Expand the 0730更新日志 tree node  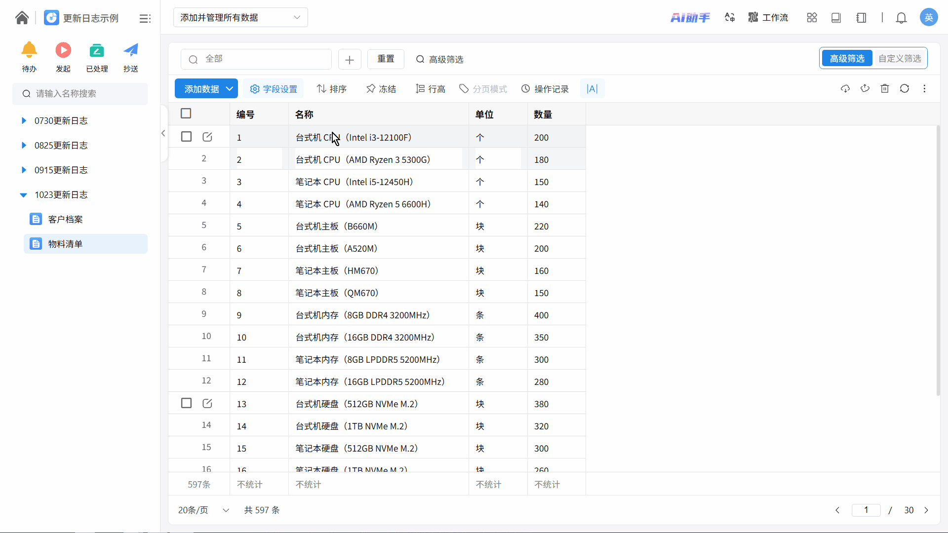point(23,121)
